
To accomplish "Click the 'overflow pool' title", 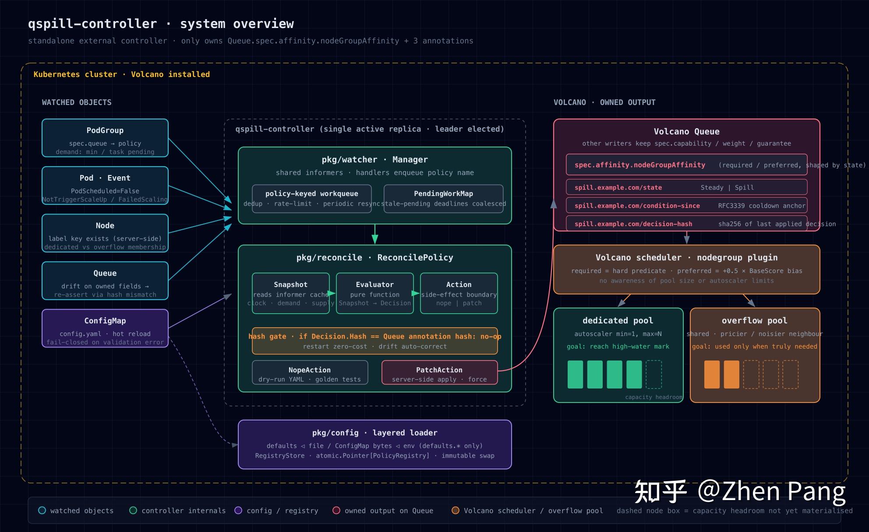I will (755, 321).
